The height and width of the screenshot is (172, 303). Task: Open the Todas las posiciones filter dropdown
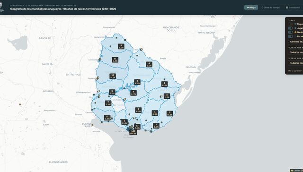click(x=295, y=63)
